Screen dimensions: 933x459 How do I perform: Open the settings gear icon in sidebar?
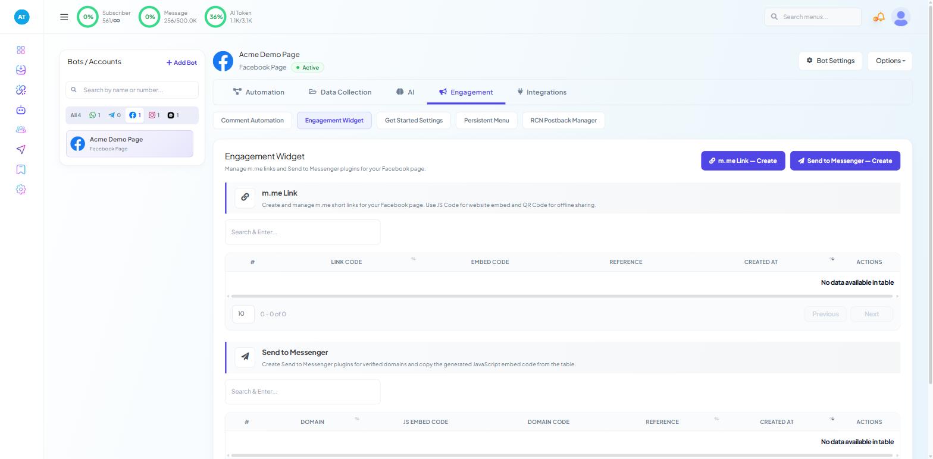coord(21,190)
